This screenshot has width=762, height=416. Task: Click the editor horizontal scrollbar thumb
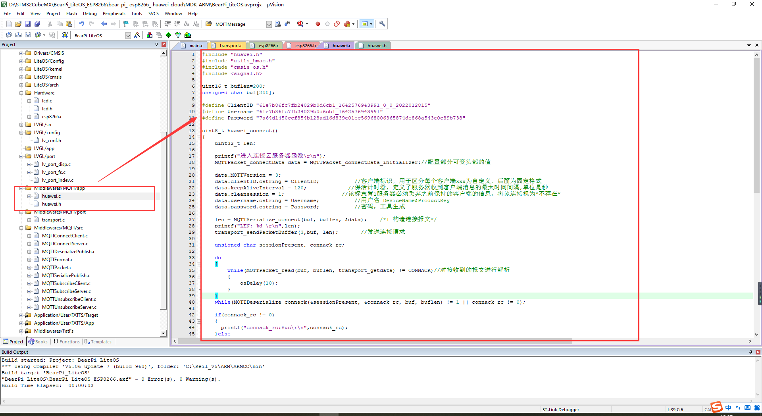pos(375,341)
